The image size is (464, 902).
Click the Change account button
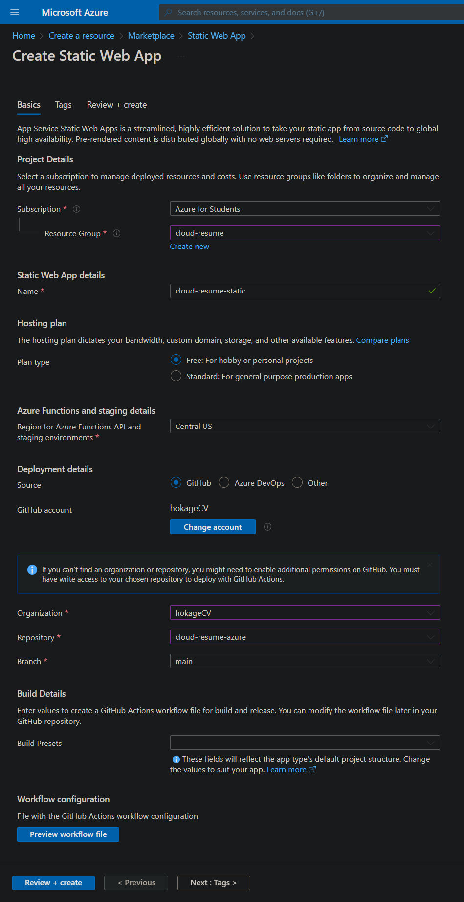pos(213,527)
